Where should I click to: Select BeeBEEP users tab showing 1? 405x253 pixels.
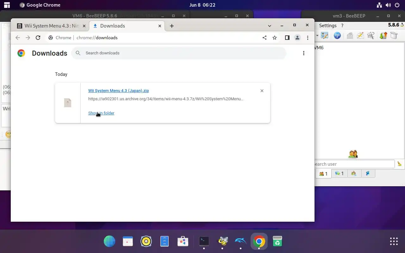click(x=323, y=173)
